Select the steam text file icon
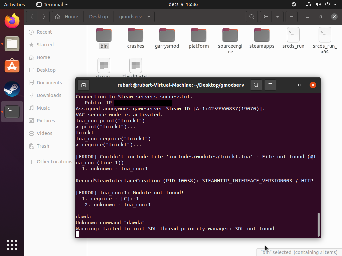The width and height of the screenshot is (342, 256). 104,66
